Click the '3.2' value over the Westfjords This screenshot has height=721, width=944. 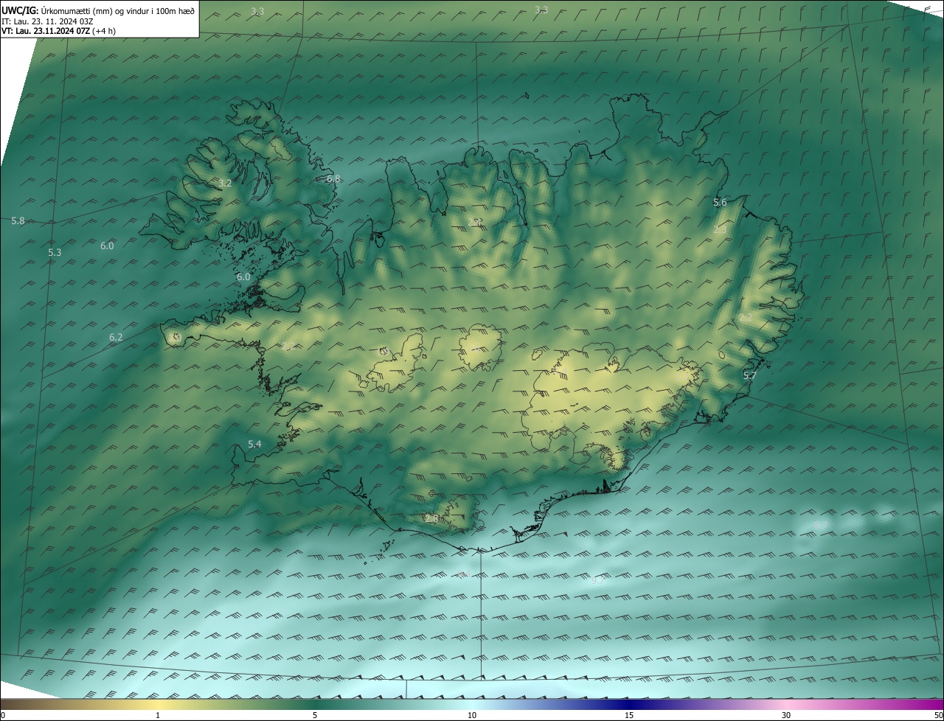(225, 183)
